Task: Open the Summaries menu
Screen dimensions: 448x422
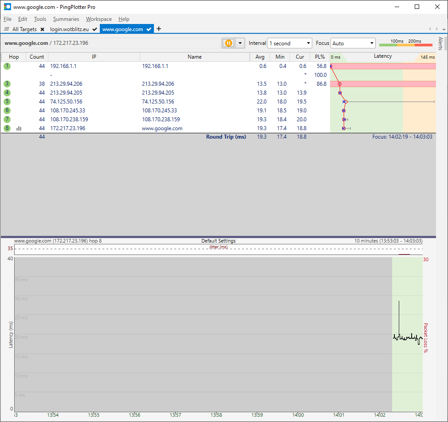Action: pyautogui.click(x=66, y=19)
